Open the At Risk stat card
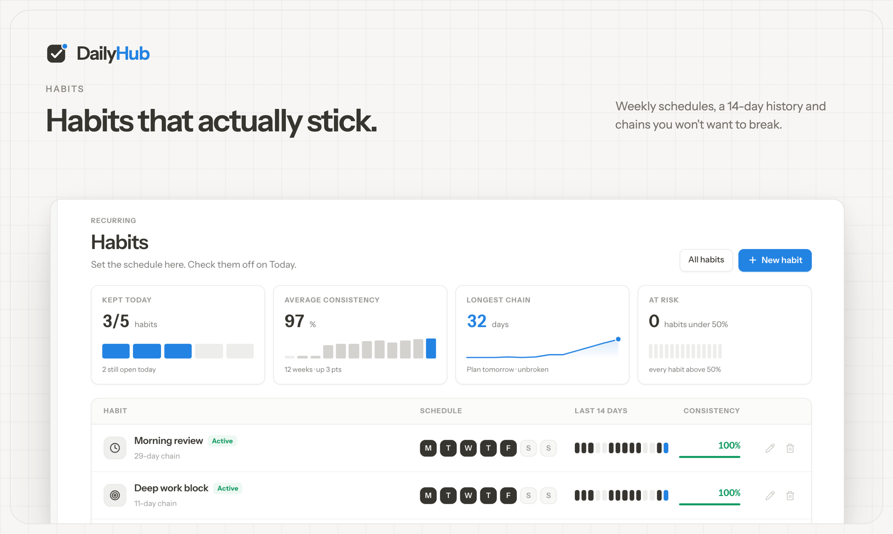The image size is (893, 534). [725, 335]
